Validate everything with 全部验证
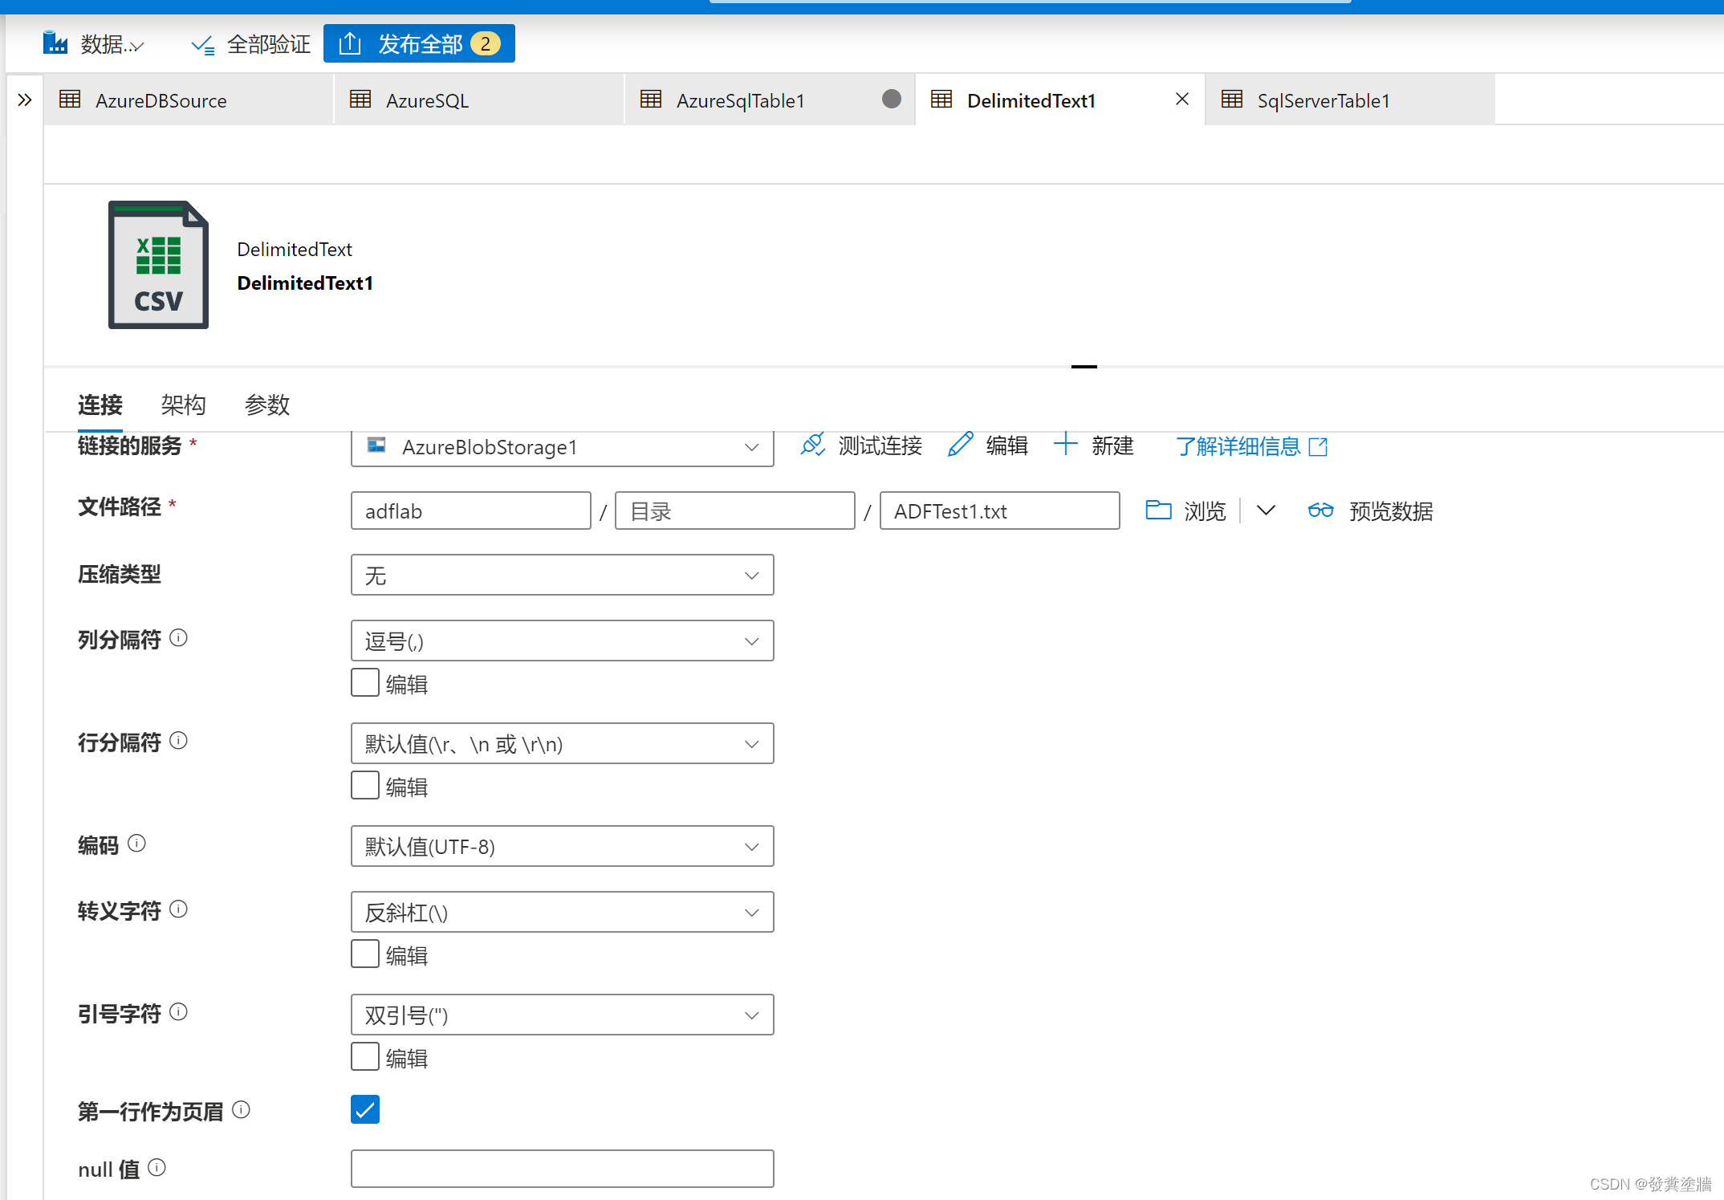The image size is (1724, 1200). coord(249,44)
